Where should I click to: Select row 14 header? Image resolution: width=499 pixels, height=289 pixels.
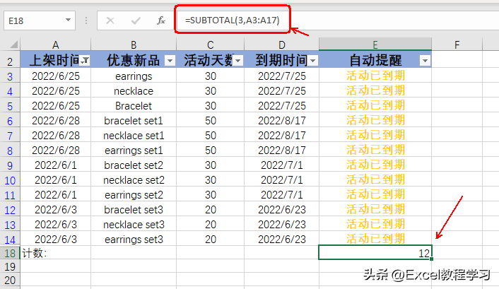tap(10, 240)
